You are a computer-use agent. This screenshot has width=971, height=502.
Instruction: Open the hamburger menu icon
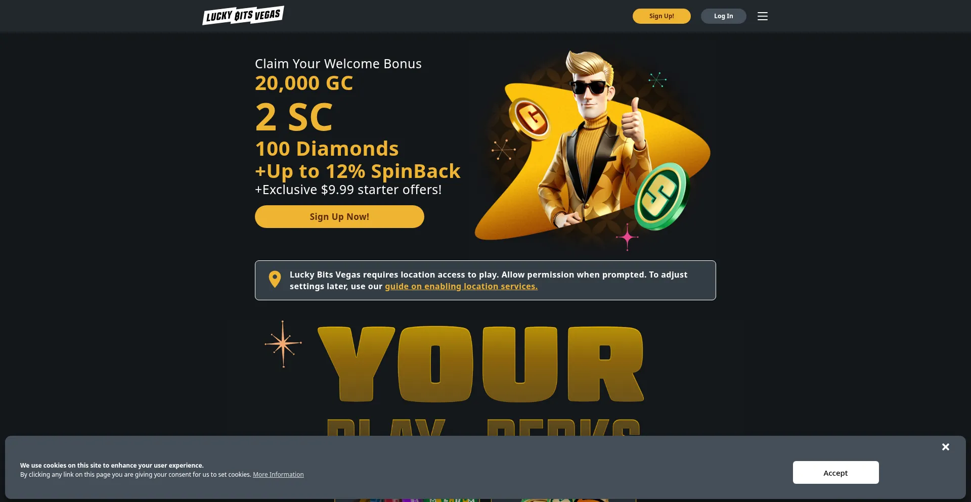762,16
